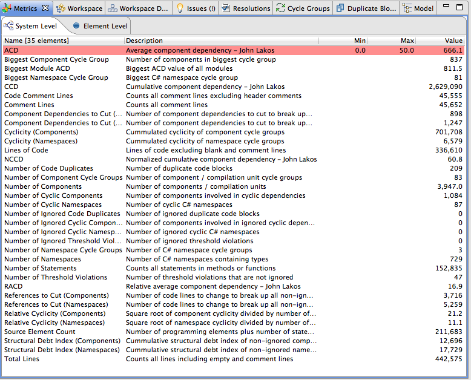471x380 pixels.
Task: Select the Number of Namespaces row
Action: (234, 259)
